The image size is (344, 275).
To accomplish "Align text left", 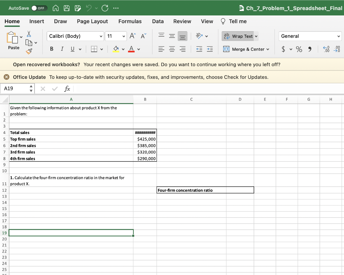I will tap(161, 49).
